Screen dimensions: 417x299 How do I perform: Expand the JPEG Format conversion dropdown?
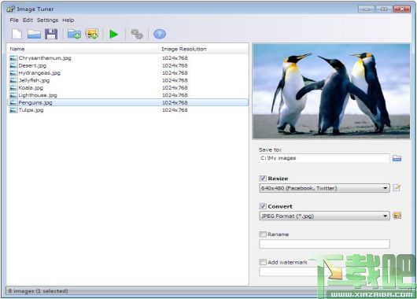324,216
